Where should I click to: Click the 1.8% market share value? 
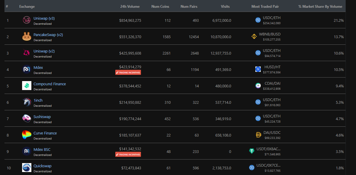(x=340, y=168)
